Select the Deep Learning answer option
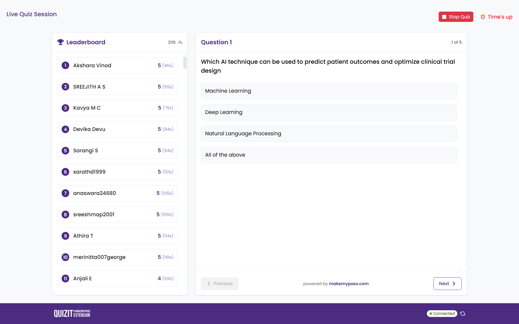 pyautogui.click(x=329, y=112)
